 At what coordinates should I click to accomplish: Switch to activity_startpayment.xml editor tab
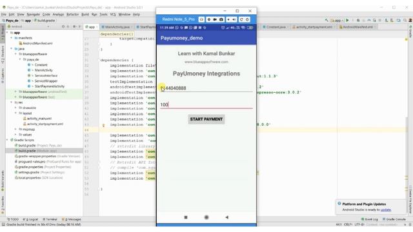coord(314,27)
